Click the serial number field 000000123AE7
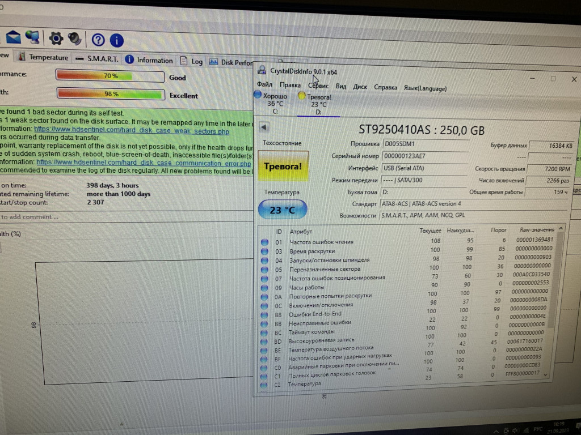This screenshot has width=581, height=435. pos(425,156)
